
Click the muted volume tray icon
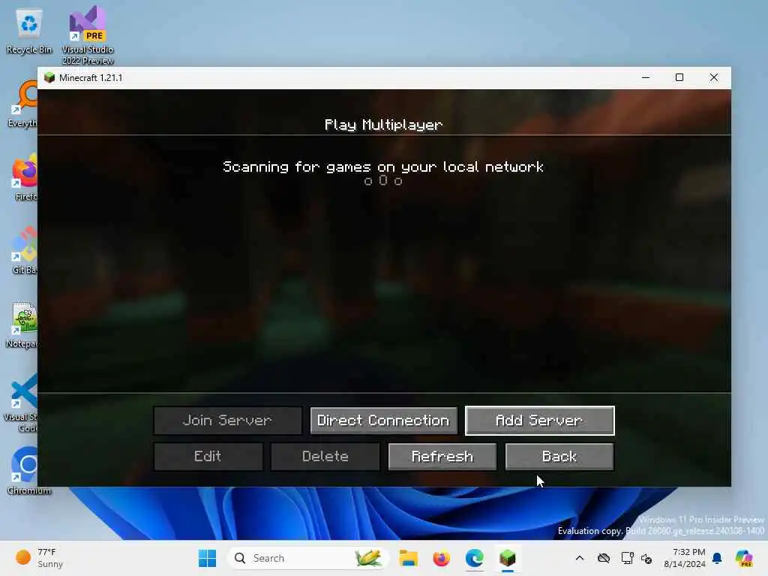coord(646,558)
